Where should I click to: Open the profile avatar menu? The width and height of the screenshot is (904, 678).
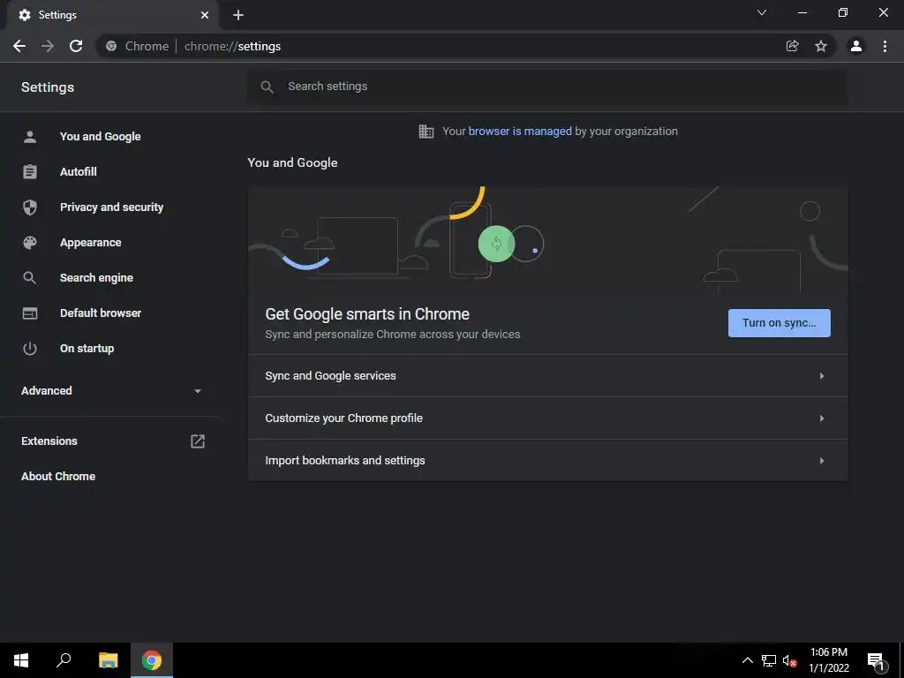click(x=856, y=46)
